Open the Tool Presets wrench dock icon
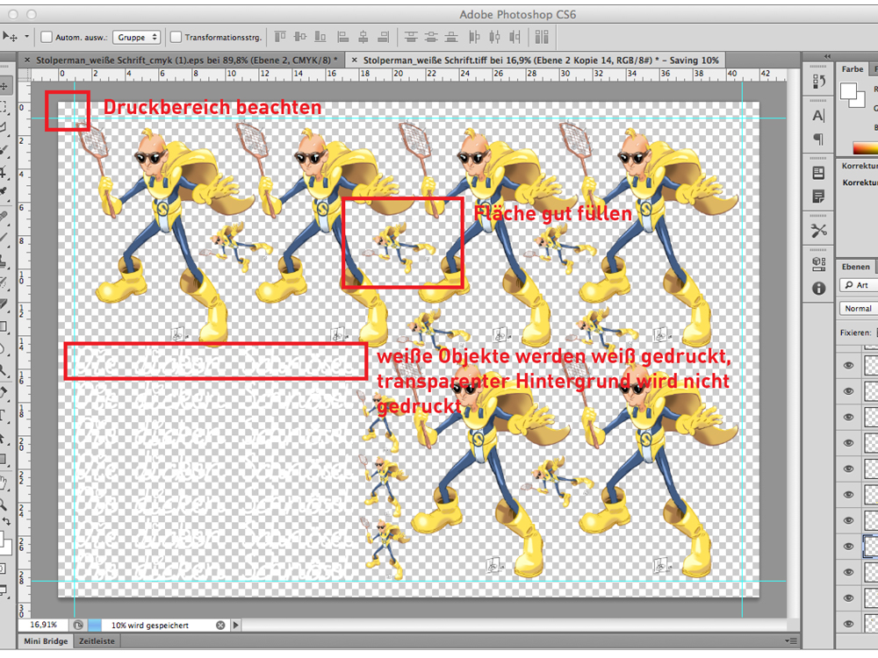The height and width of the screenshot is (658, 878). coord(818,230)
